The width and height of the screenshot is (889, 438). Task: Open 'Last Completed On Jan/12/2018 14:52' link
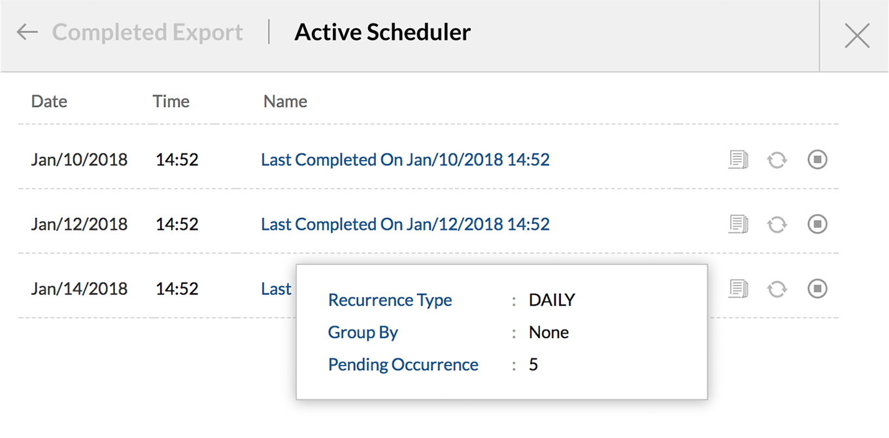(x=405, y=224)
